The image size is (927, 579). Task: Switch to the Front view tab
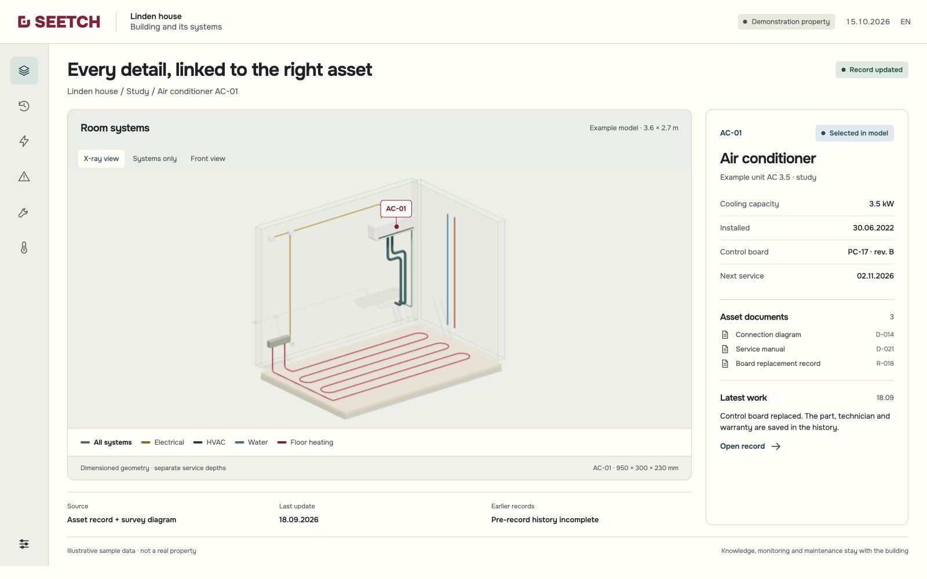coord(208,159)
